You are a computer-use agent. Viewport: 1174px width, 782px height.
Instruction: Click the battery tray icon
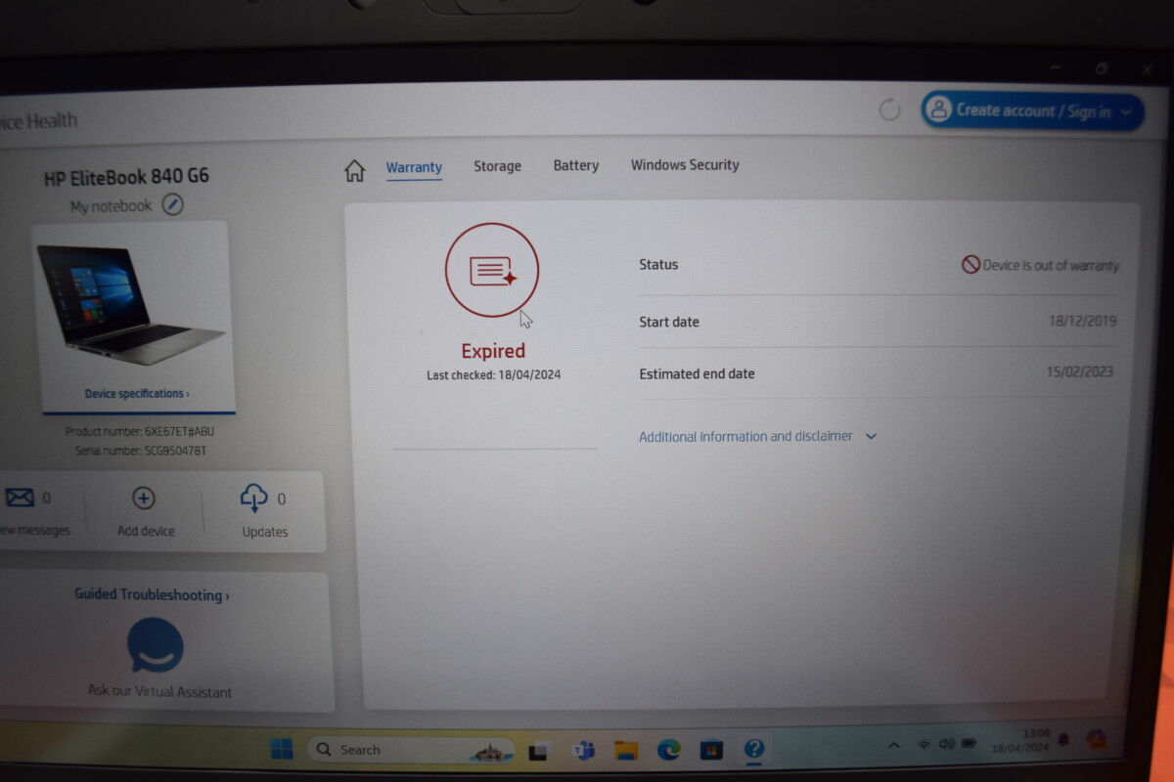969,745
